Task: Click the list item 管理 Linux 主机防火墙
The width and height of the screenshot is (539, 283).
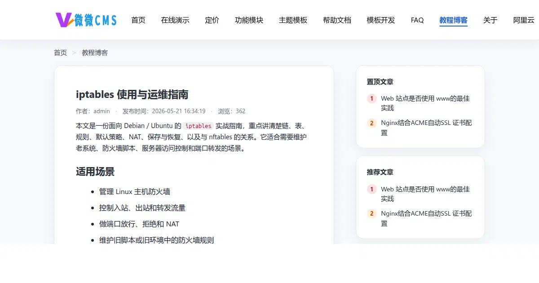Action: (x=135, y=191)
